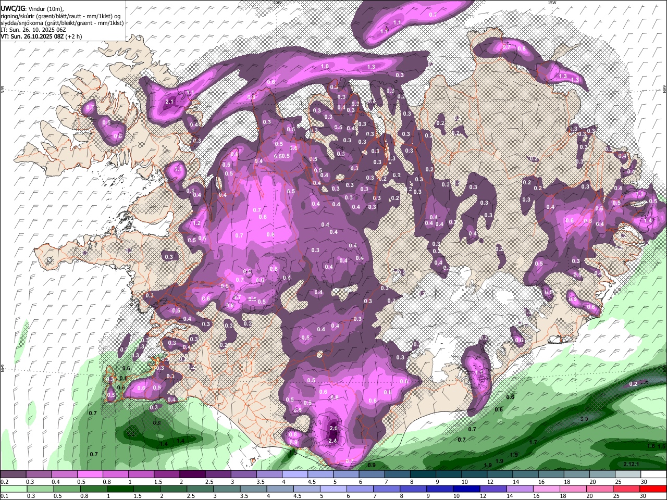The height and width of the screenshot is (500, 667).
Task: Pick the periwinkle 4 snowfall legend swatch
Action: tap(294, 474)
